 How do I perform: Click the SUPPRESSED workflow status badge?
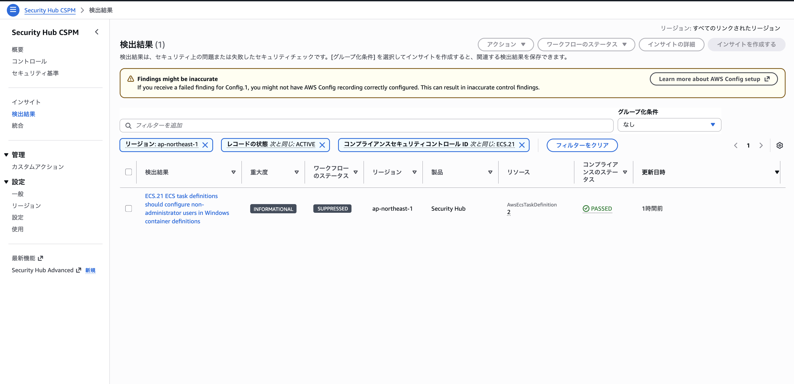tap(332, 209)
